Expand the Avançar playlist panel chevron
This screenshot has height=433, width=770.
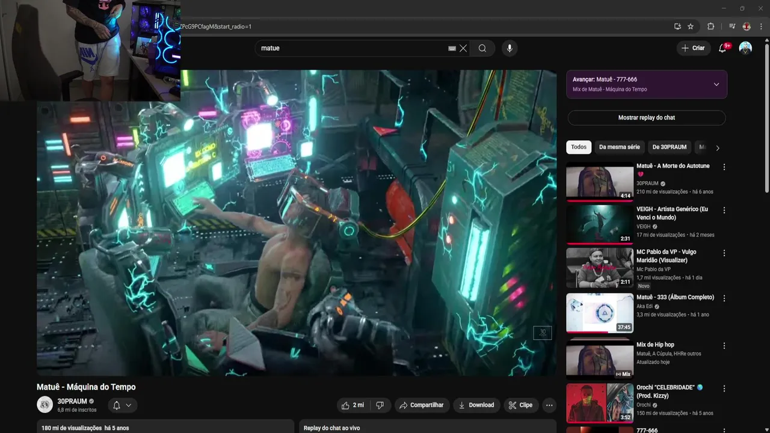click(x=716, y=84)
